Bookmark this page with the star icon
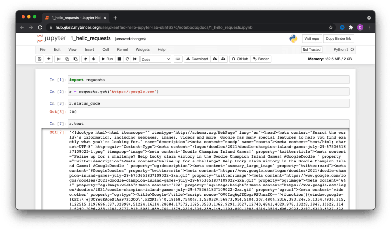This screenshot has height=231, width=391. click(331, 28)
